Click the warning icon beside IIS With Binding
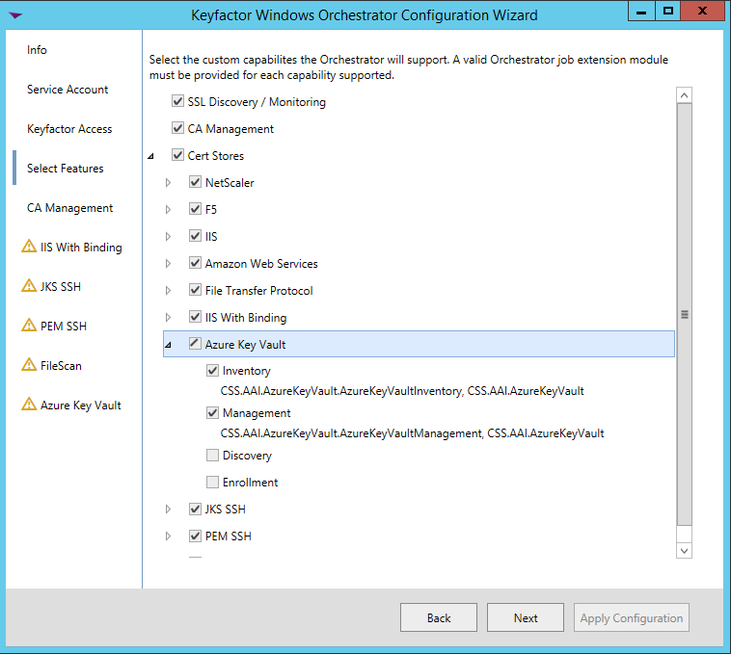The image size is (731, 654). coord(29,247)
